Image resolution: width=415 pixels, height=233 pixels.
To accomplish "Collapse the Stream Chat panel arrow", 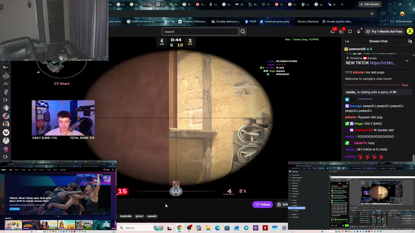I will click(x=347, y=41).
